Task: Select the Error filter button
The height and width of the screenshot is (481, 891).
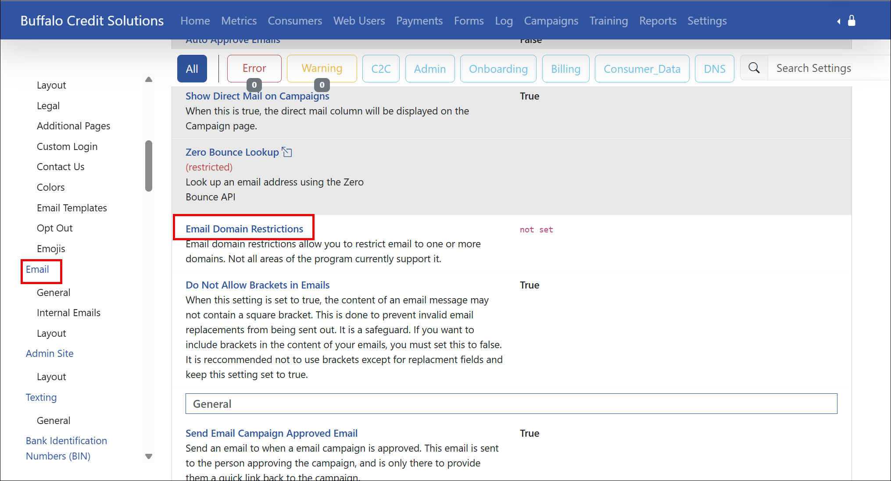Action: 254,68
